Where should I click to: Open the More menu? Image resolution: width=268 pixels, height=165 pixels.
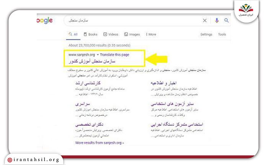[151, 35]
